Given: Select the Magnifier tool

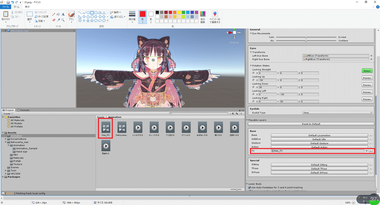Looking at the screenshot, I should [x=63, y=20].
